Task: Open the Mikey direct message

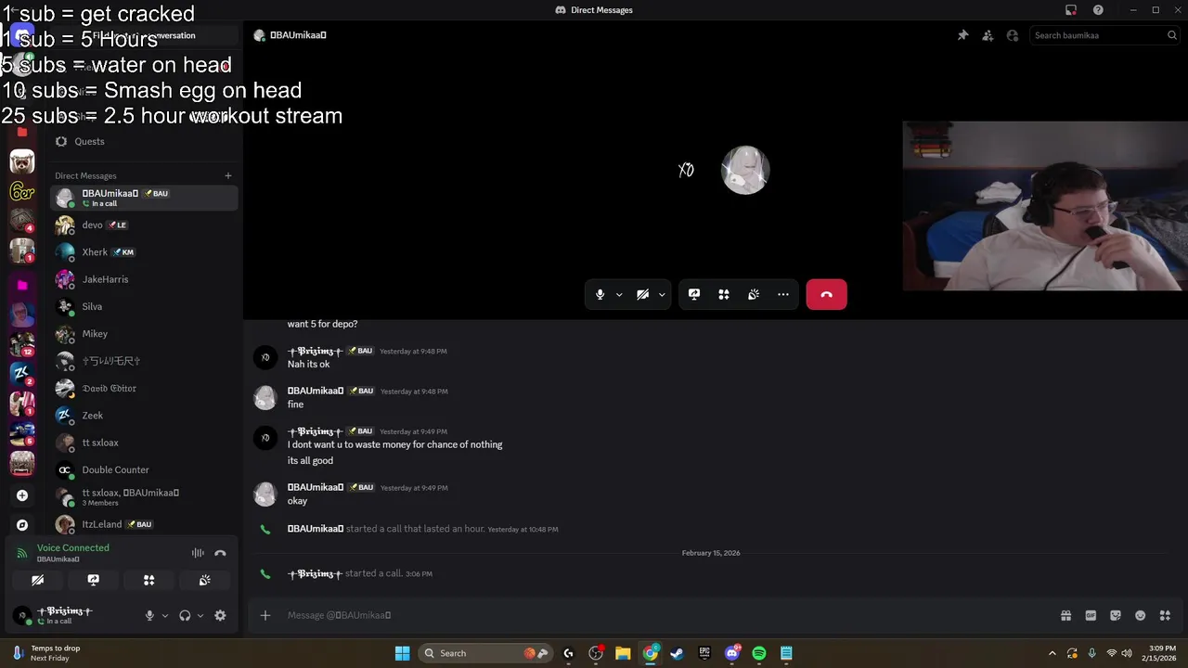Action: tap(144, 334)
